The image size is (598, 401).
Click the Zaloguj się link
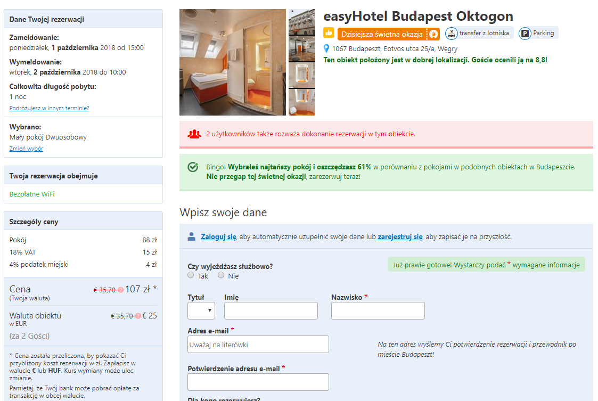click(218, 236)
